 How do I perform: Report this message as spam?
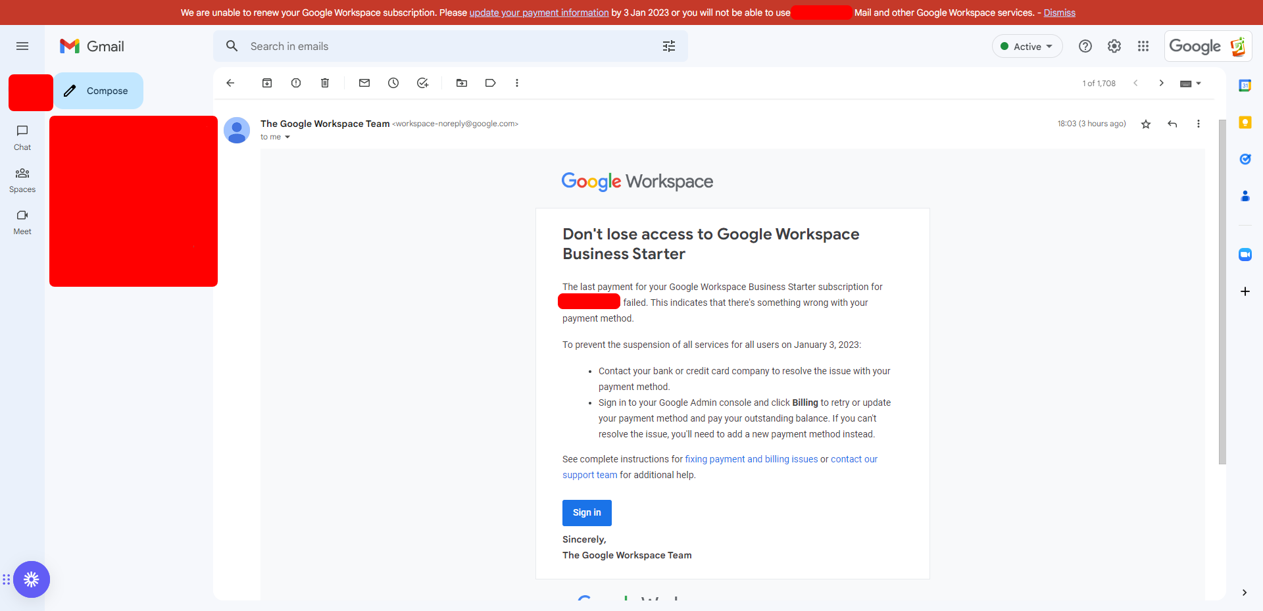click(296, 83)
